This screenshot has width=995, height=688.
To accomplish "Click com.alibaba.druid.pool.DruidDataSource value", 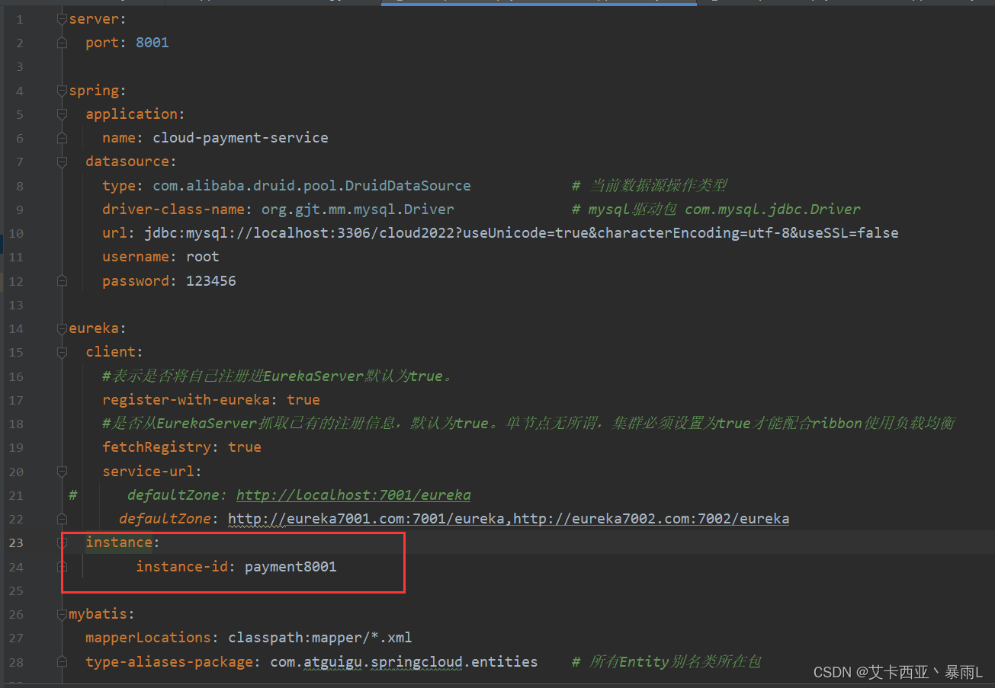I will pyautogui.click(x=312, y=186).
